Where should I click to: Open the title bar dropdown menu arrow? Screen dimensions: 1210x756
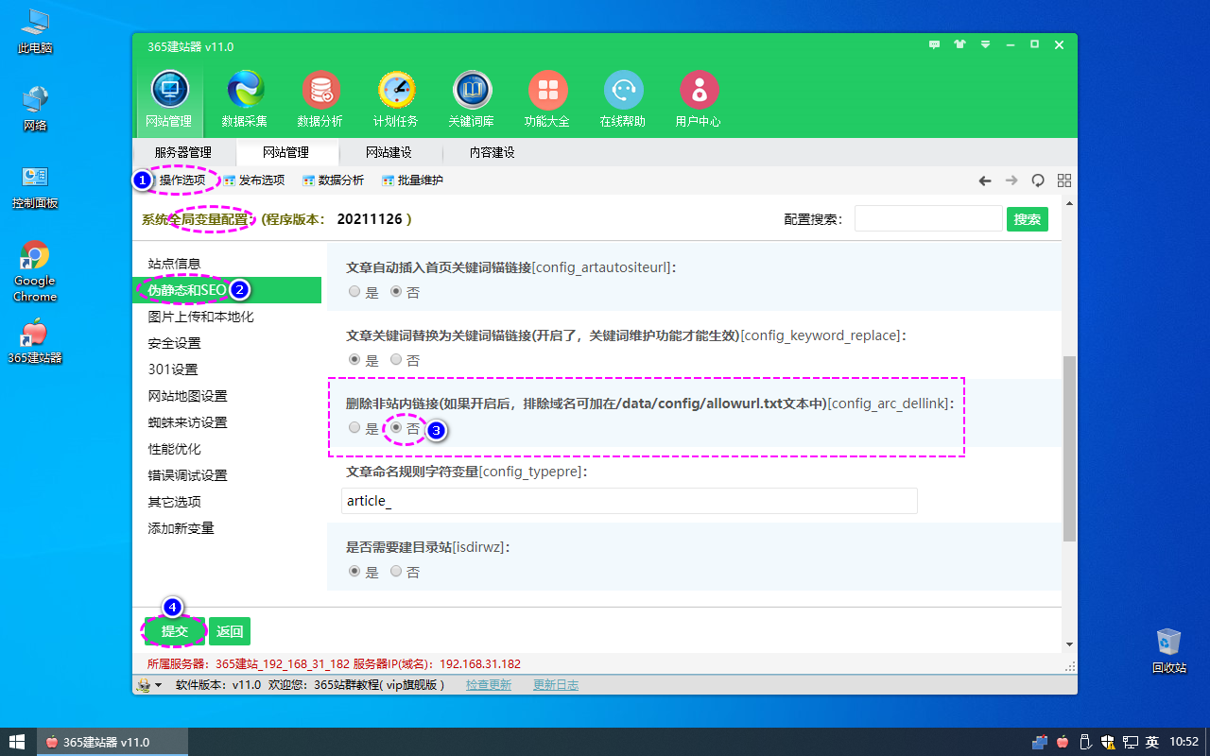tap(985, 44)
